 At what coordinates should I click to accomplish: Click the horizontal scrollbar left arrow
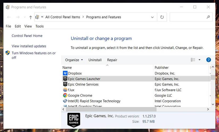(63, 109)
